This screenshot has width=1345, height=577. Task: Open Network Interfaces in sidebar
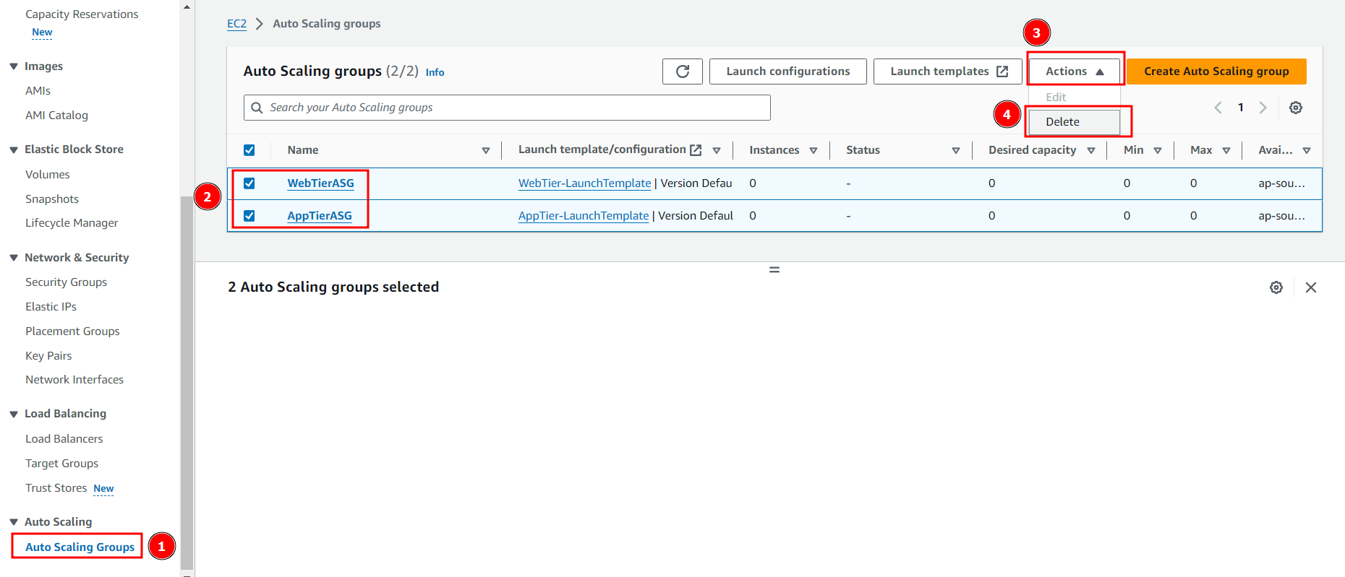(x=74, y=380)
